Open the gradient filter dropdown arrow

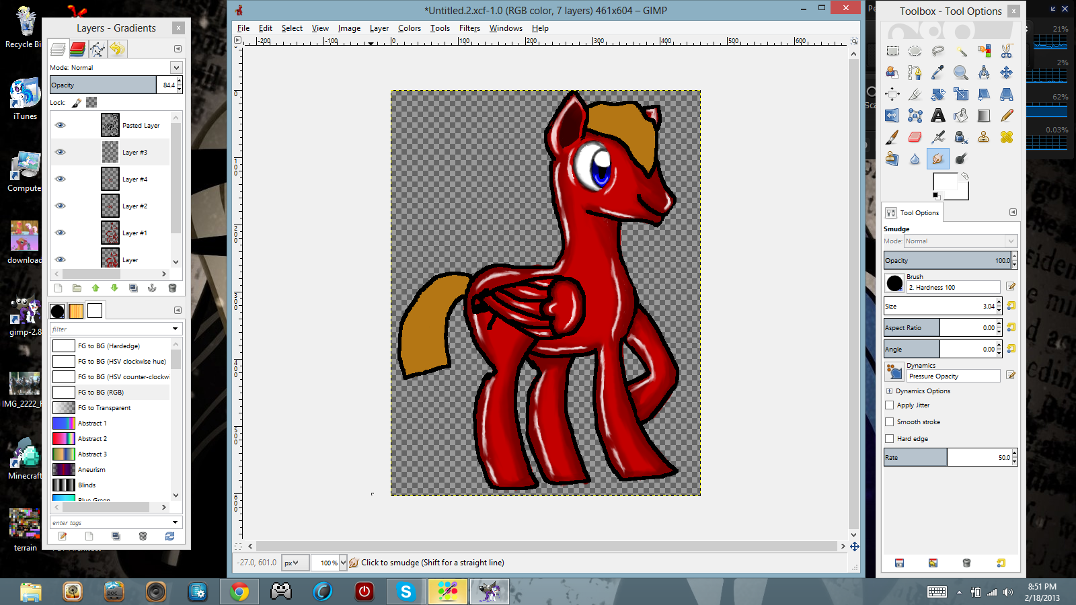tap(176, 329)
